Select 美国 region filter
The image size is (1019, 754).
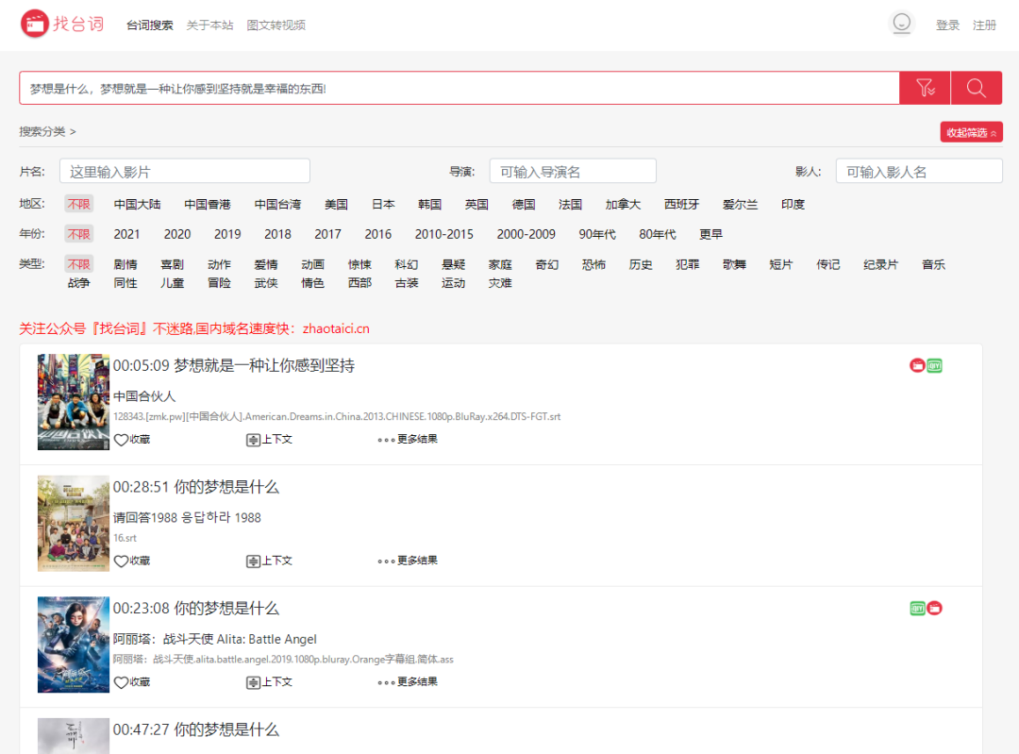click(x=336, y=204)
